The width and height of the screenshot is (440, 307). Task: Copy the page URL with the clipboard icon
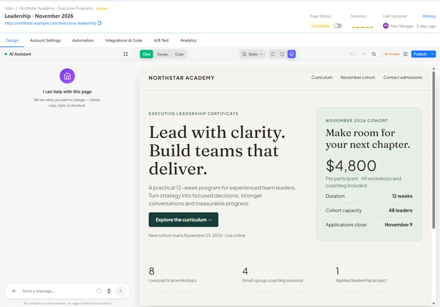pyautogui.click(x=100, y=23)
